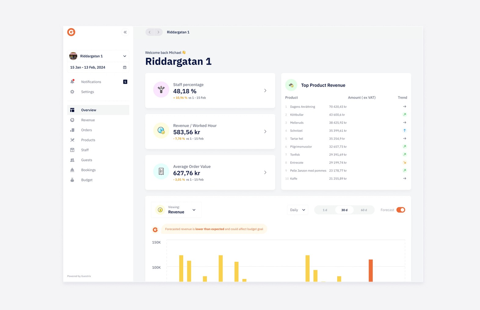The width and height of the screenshot is (480, 310).
Task: Open the Staff menu item
Action: click(x=98, y=150)
